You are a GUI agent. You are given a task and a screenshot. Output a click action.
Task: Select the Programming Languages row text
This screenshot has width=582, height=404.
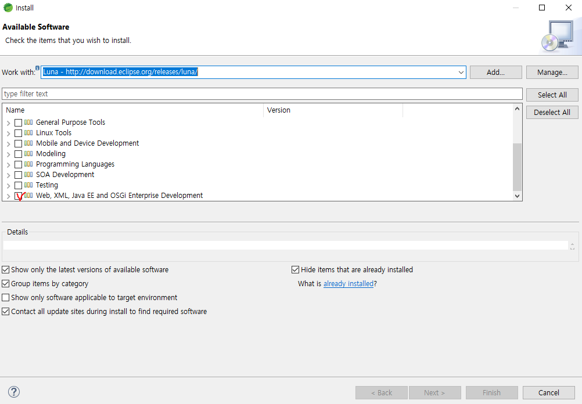(x=75, y=164)
